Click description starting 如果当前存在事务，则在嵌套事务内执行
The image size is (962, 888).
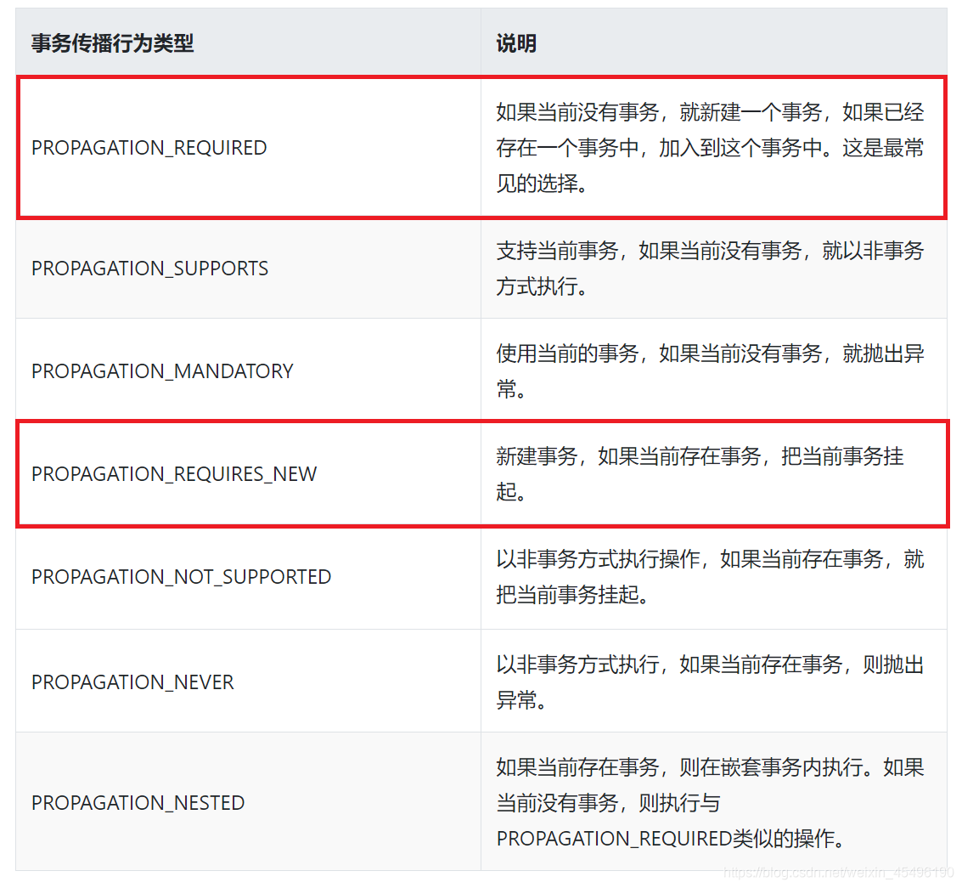tap(710, 803)
